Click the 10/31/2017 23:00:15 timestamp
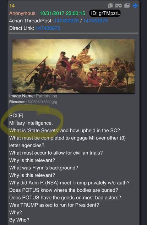The height and width of the screenshot is (225, 147). click(62, 13)
